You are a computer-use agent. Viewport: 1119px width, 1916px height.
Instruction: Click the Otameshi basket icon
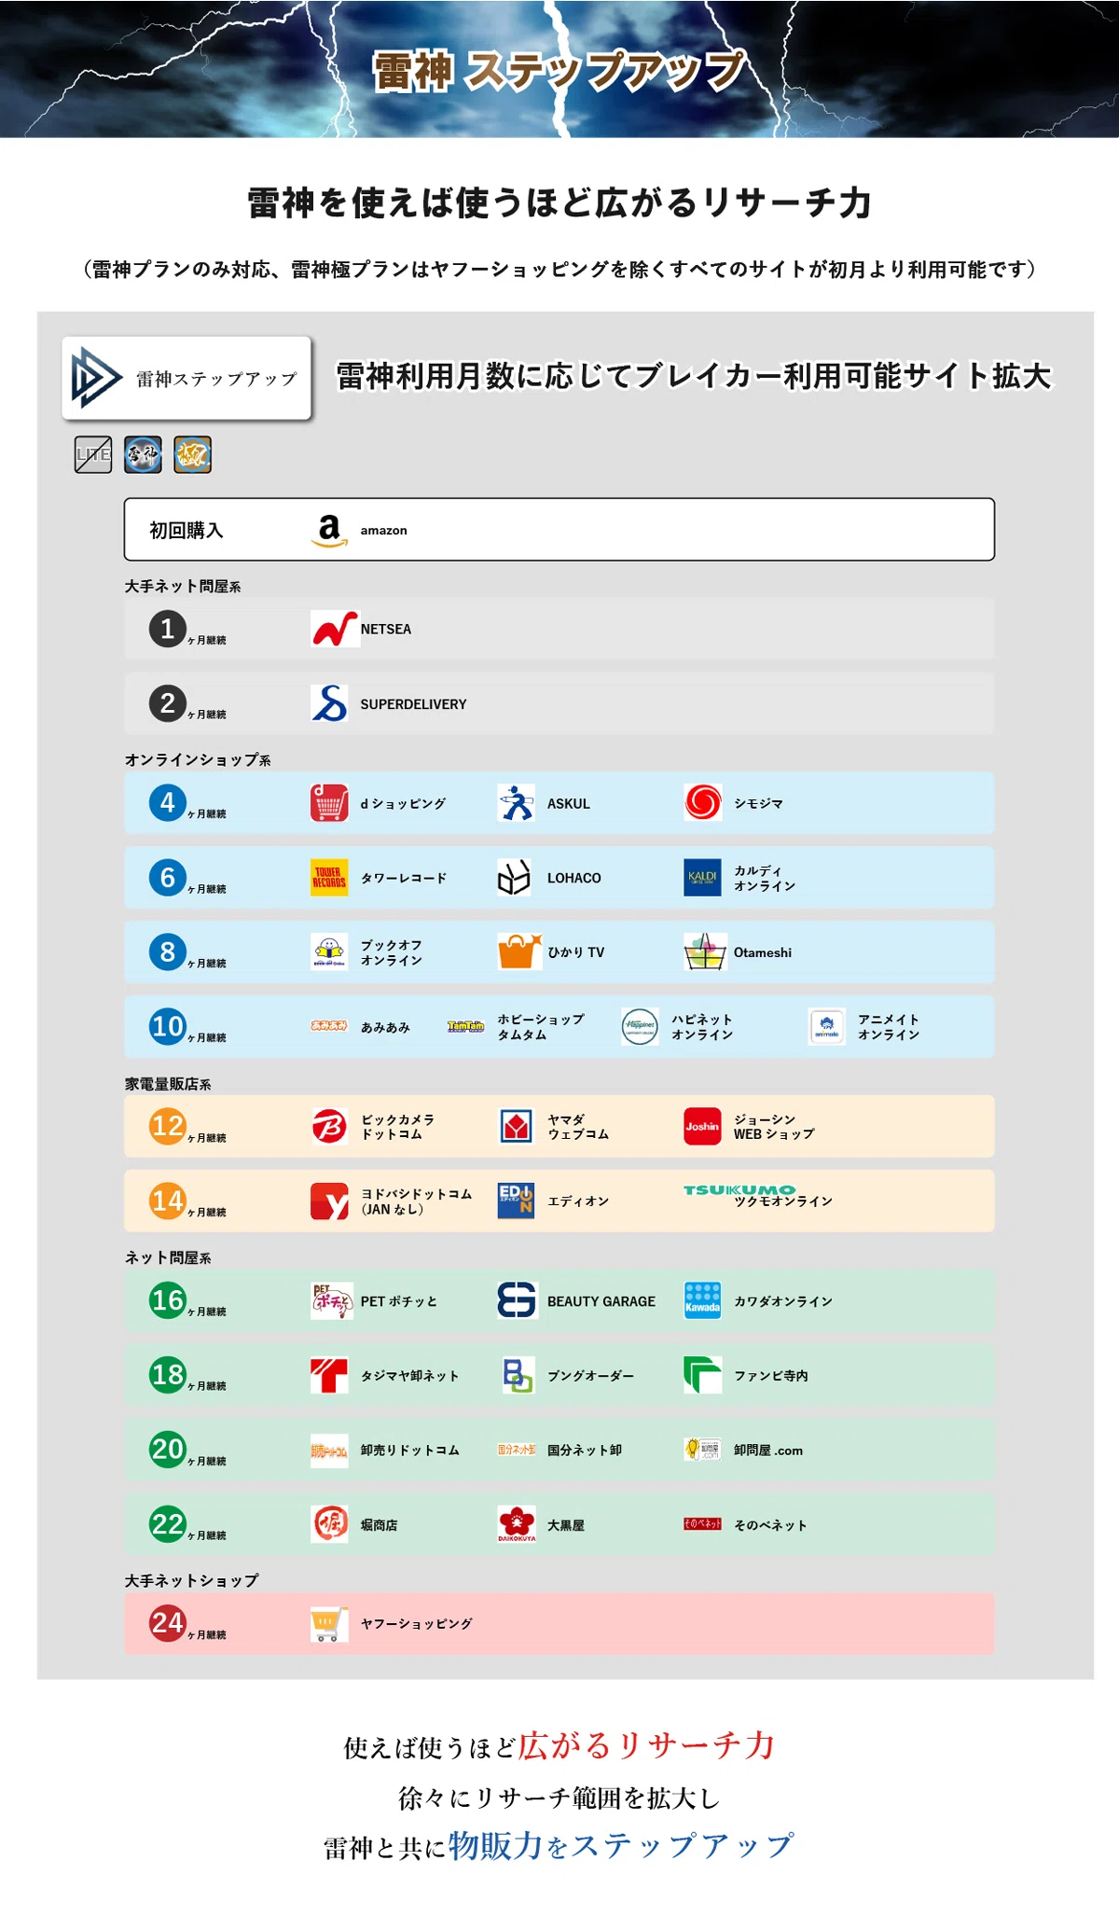click(705, 952)
